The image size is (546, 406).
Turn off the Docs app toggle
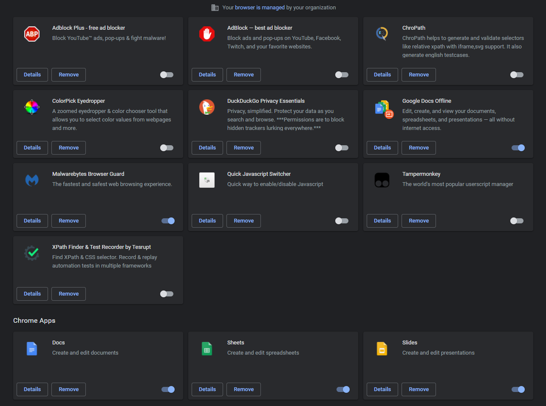click(168, 389)
